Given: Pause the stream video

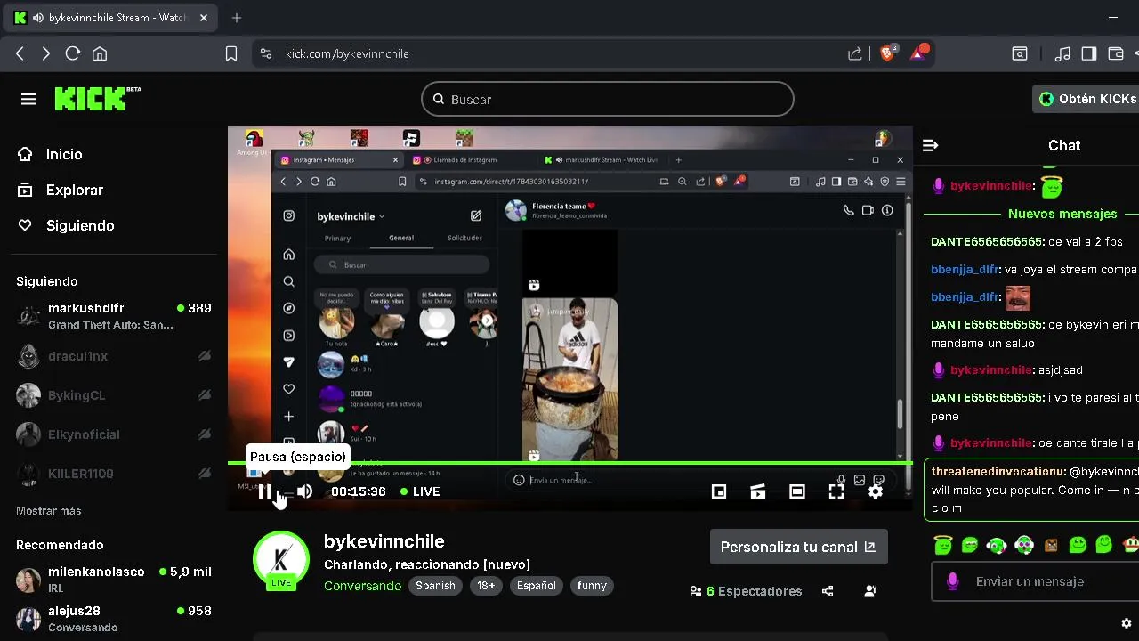Looking at the screenshot, I should (265, 491).
